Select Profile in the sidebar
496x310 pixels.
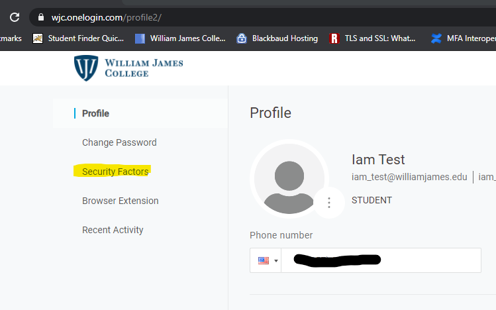click(95, 113)
